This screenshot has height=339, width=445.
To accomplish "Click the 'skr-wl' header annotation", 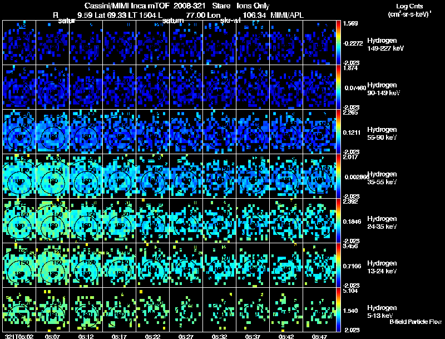I will click(x=230, y=21).
